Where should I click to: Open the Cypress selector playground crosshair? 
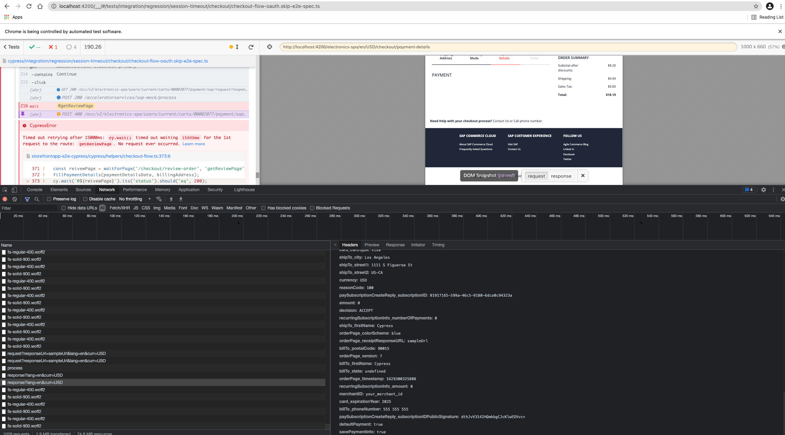pyautogui.click(x=270, y=47)
